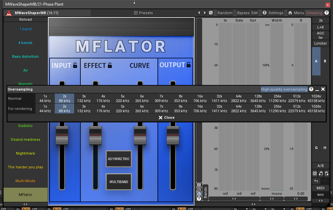Viewport: 333px width, 210px height.
Task: Open the 2x oversampling button
Action: coord(321,20)
